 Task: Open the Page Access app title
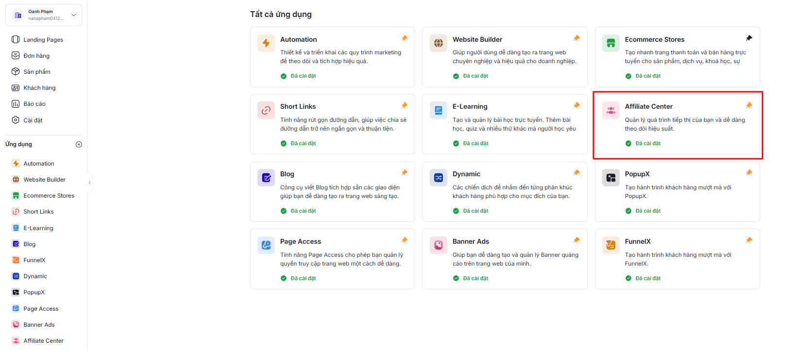click(300, 241)
